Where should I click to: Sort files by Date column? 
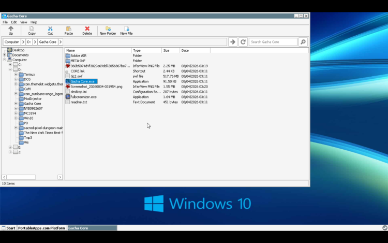[195, 50]
